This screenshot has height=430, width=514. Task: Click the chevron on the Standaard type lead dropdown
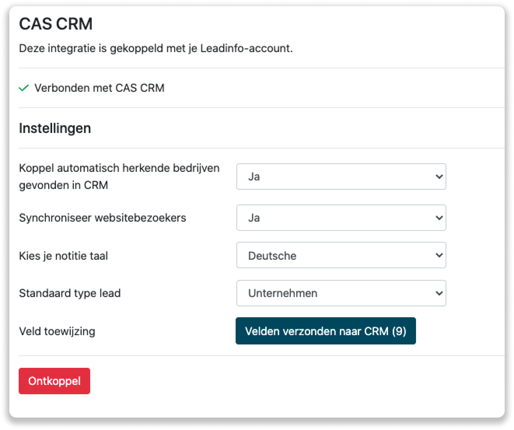click(439, 293)
